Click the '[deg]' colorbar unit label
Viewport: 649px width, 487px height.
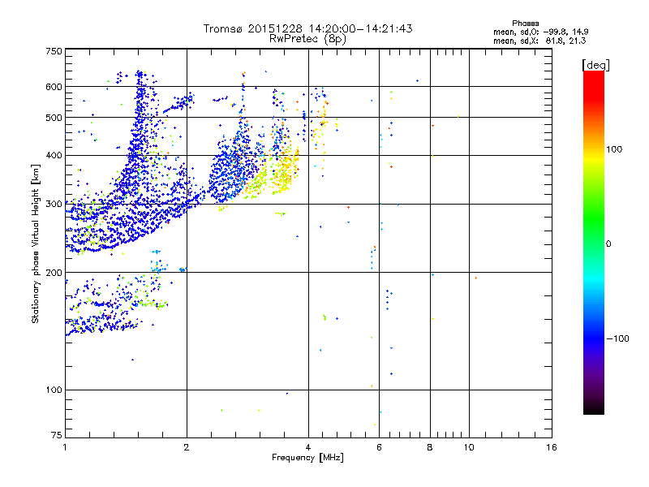coord(595,66)
